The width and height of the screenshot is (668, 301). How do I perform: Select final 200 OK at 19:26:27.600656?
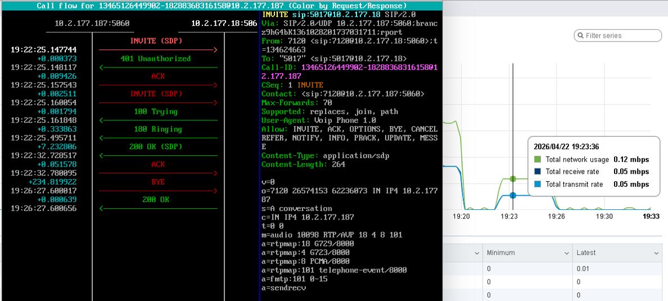pos(156,200)
